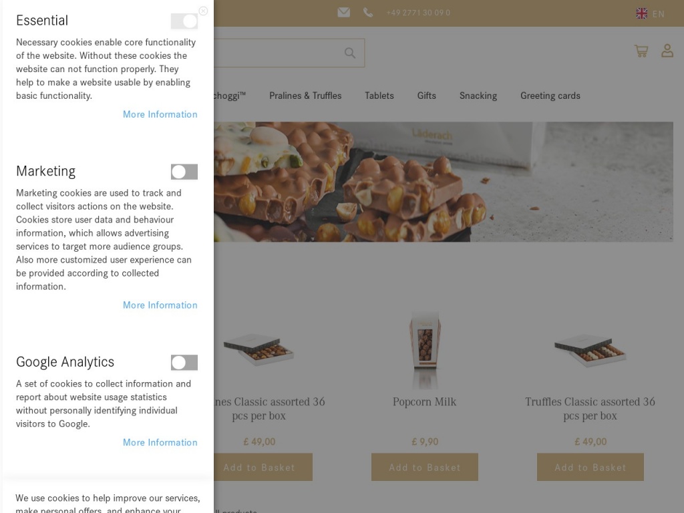Open the shopping basket icon
Image resolution: width=684 pixels, height=513 pixels.
[x=641, y=51]
